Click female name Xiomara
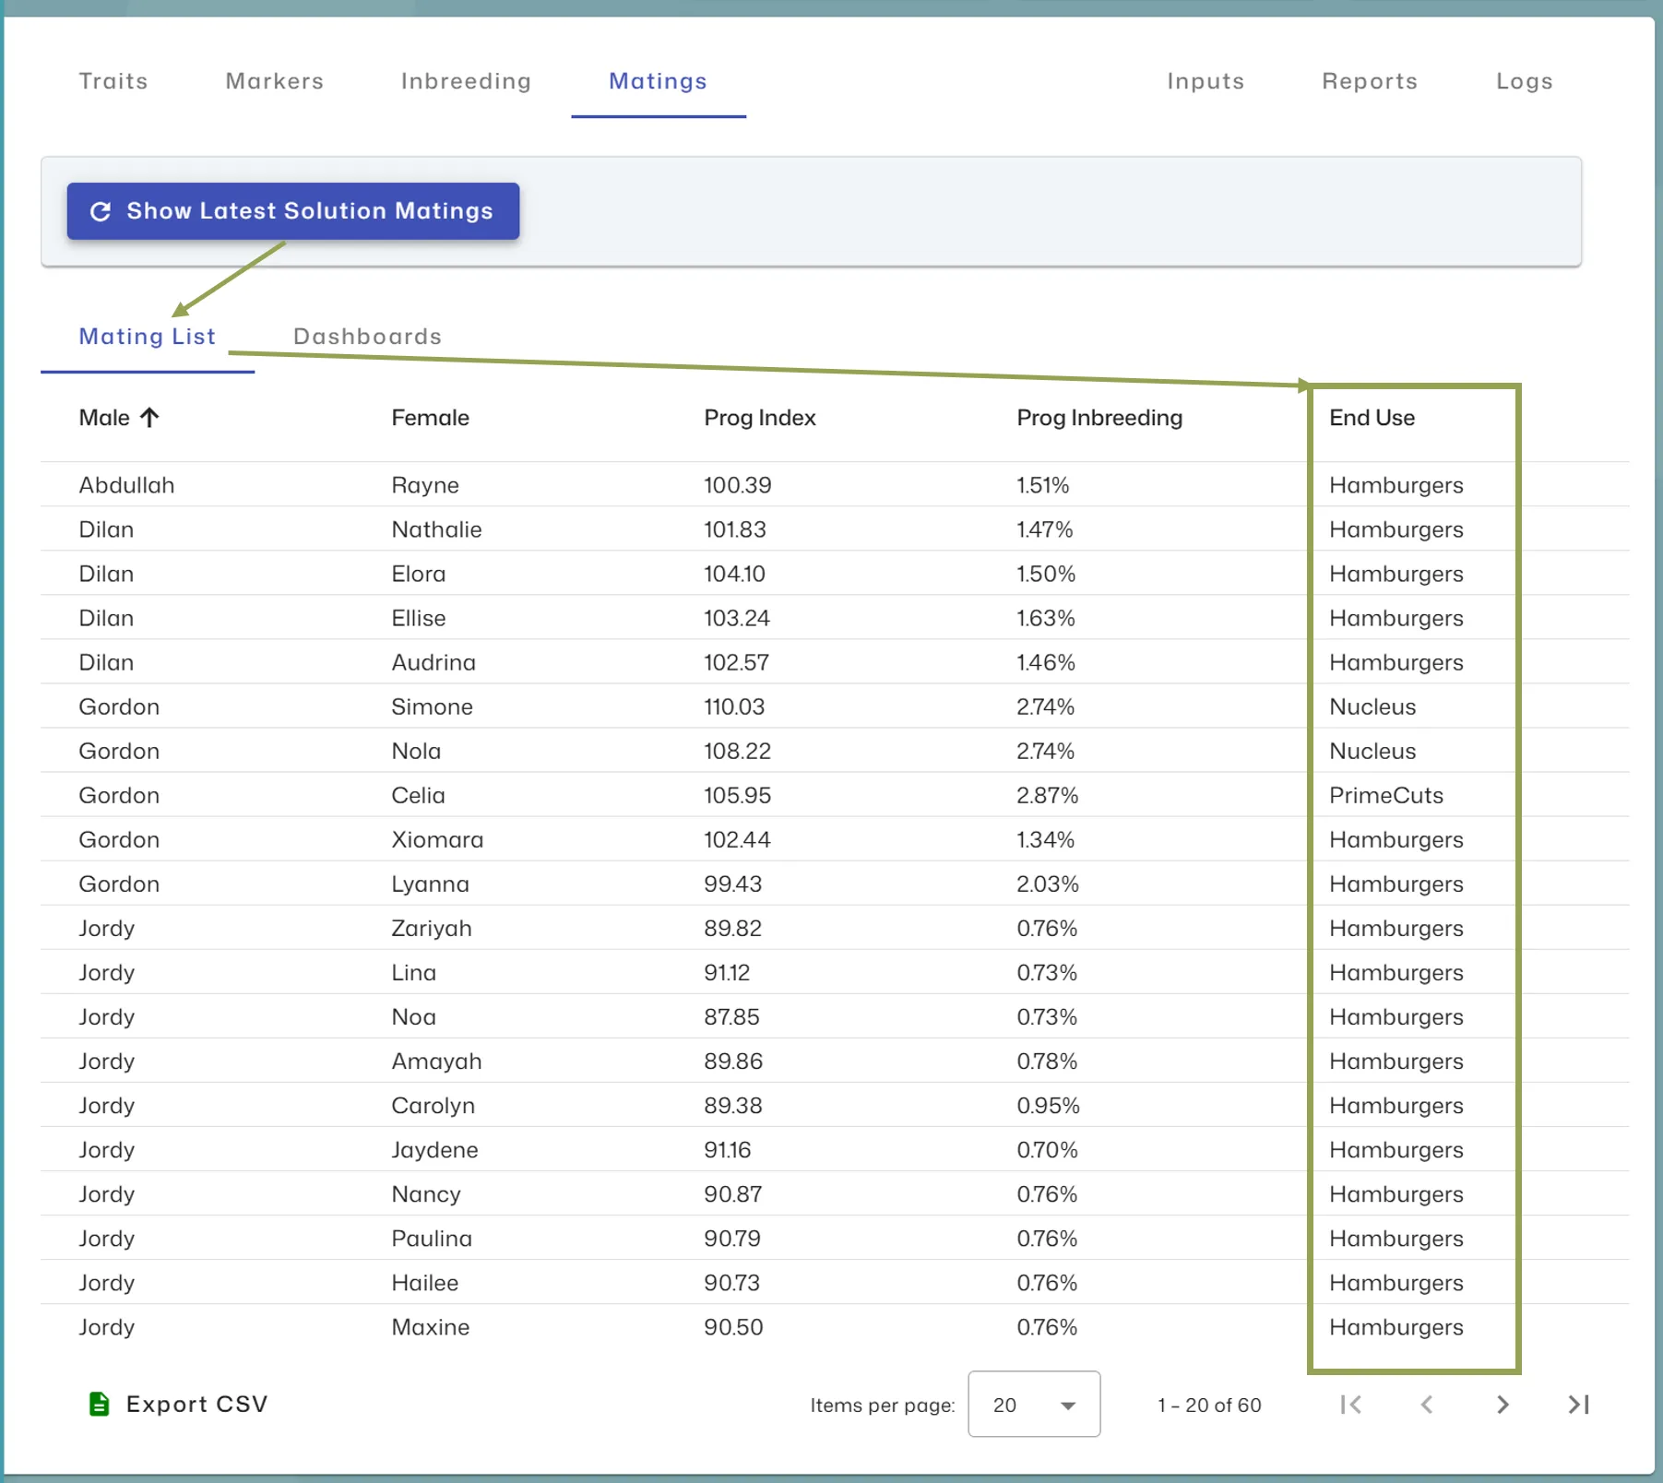Image resolution: width=1663 pixels, height=1483 pixels. click(436, 839)
